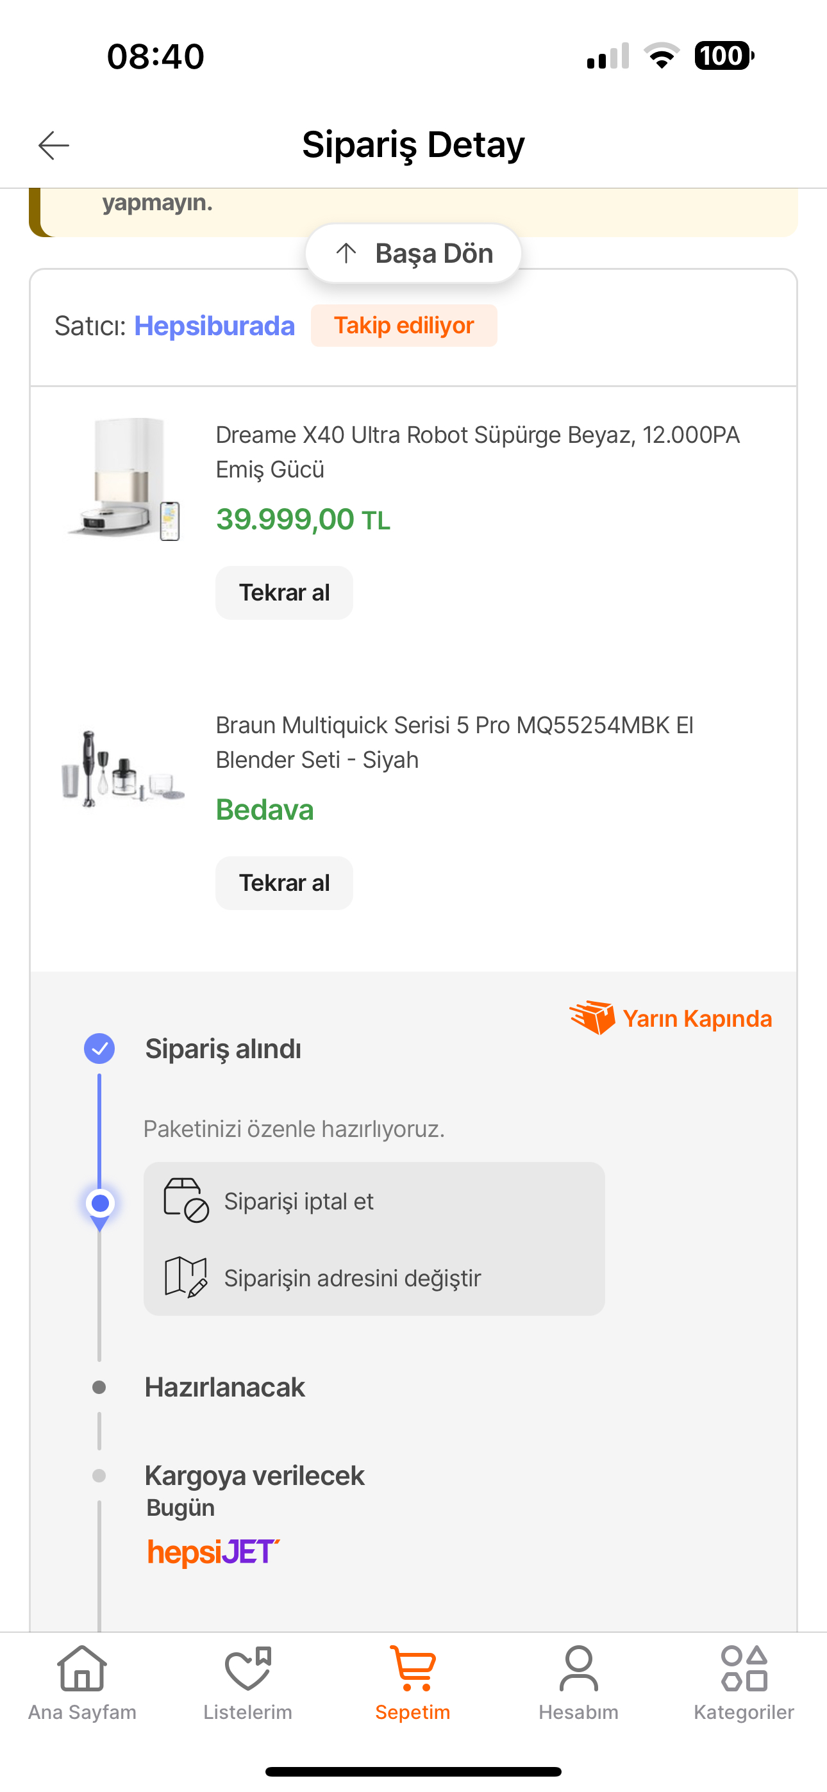Screen dimensions: 827x1792
Task: Open the Listelerim heart icon
Action: (248, 1668)
